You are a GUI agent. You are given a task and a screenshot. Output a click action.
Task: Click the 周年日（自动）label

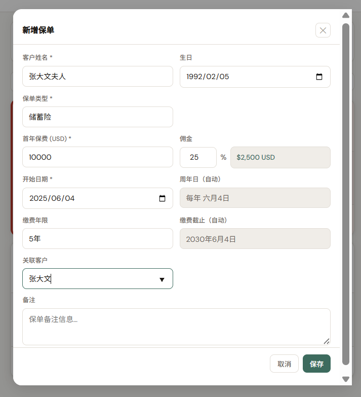201,179
